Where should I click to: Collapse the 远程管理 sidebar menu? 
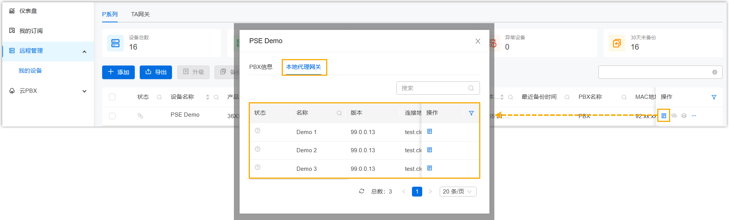[x=84, y=51]
